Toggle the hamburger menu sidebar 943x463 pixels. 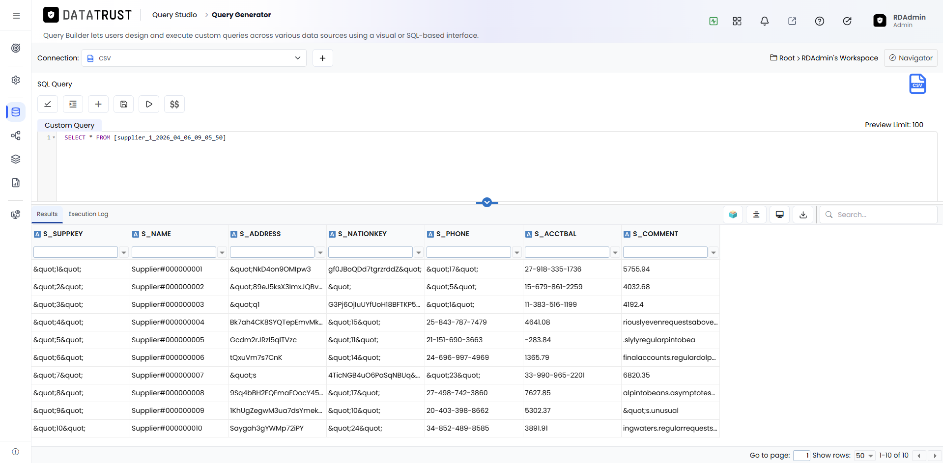[x=16, y=16]
